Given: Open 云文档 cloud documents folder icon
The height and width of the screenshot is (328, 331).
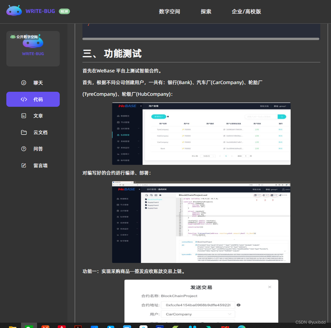Looking at the screenshot, I should (x=23, y=132).
